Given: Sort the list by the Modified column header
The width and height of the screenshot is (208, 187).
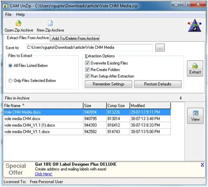Looking at the screenshot, I should 150,106.
